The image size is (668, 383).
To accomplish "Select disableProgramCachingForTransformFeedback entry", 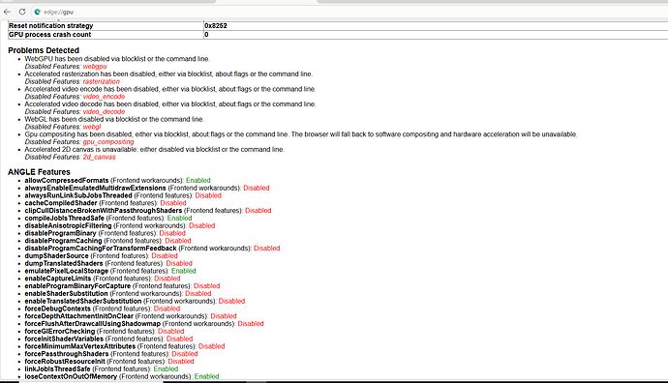I will click(x=152, y=249).
